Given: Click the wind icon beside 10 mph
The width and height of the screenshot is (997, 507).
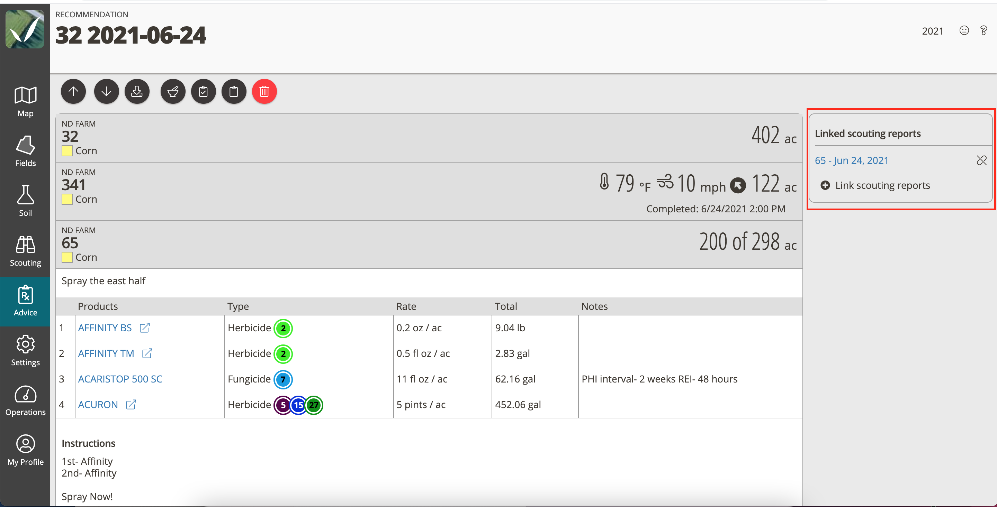Looking at the screenshot, I should (x=665, y=181).
